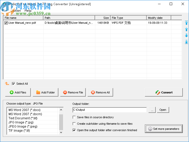
Task: Click the Output folder path field
Action: (x=110, y=110)
